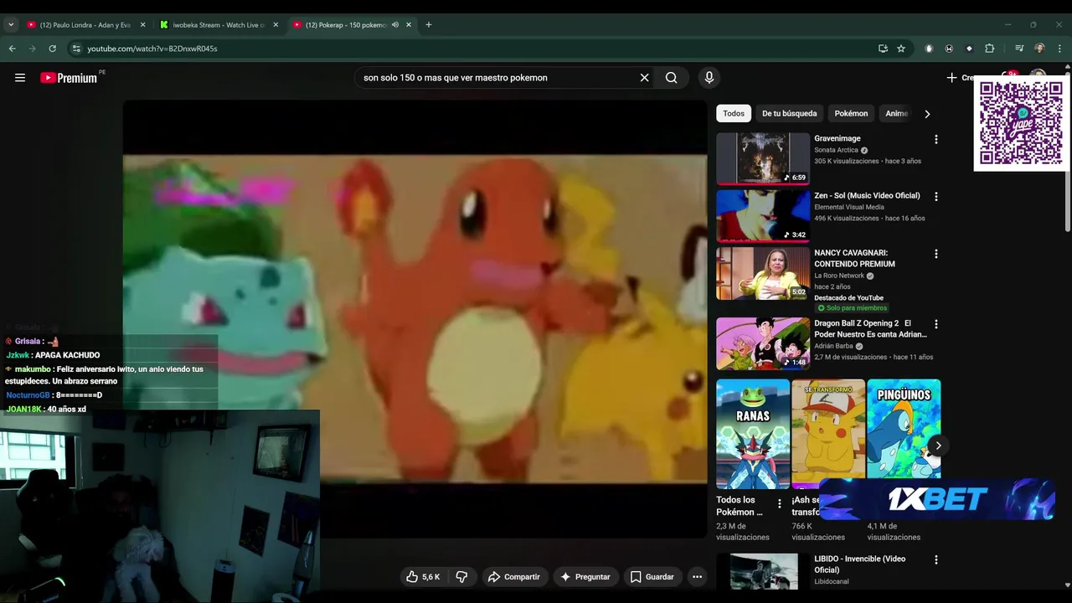Open options for LIBIDO Invencible video
Screen dimensions: 1072x603
click(936, 560)
